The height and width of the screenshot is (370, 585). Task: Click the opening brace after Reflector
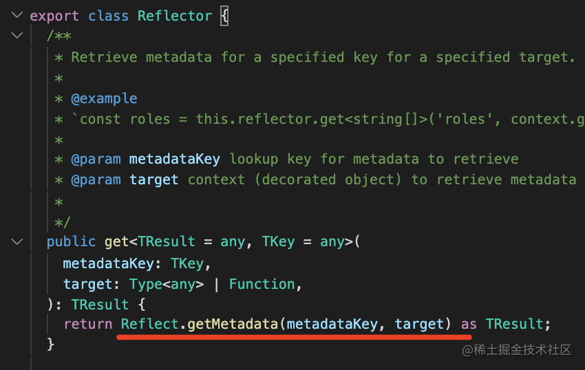[x=224, y=15]
